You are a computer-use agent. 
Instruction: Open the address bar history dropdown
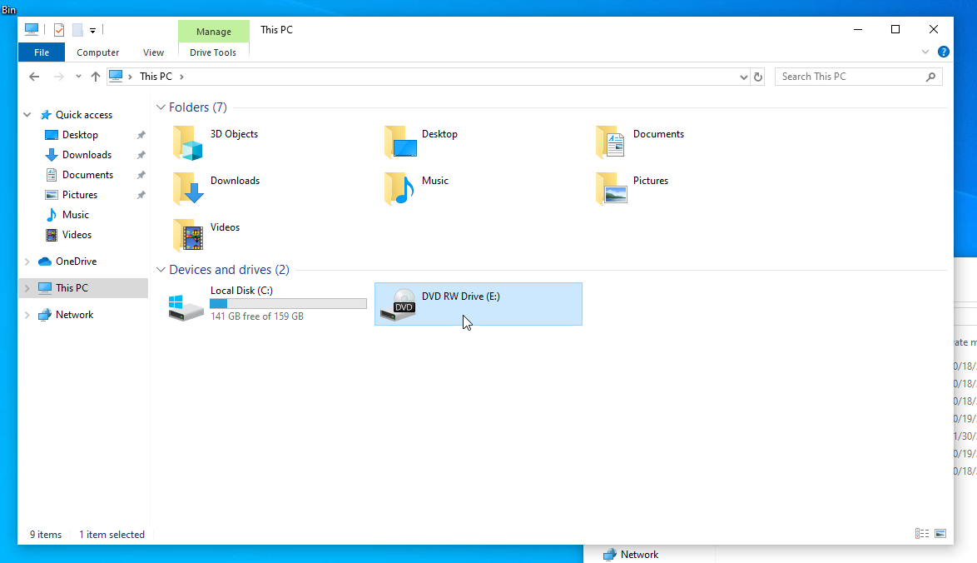click(744, 77)
